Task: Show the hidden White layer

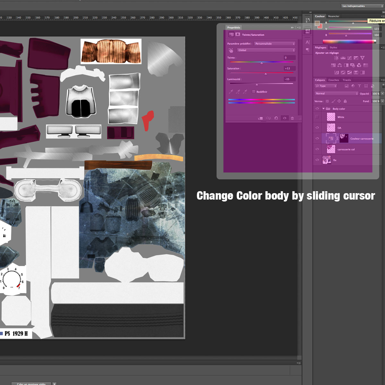Action: click(317, 117)
